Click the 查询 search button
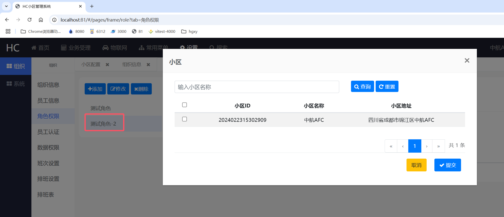 pos(362,86)
